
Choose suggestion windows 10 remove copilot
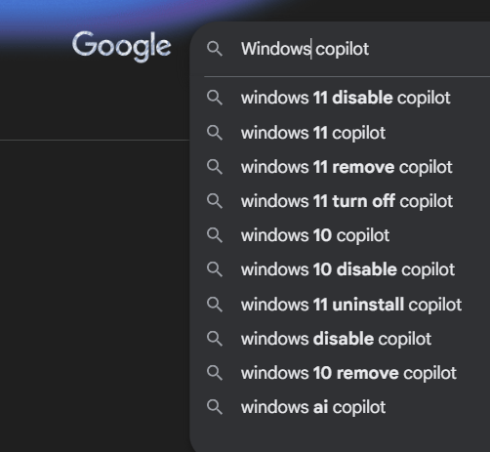pos(340,373)
